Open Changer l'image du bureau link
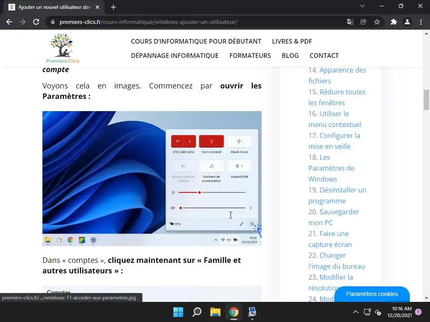This screenshot has width=430, height=322. point(336,261)
